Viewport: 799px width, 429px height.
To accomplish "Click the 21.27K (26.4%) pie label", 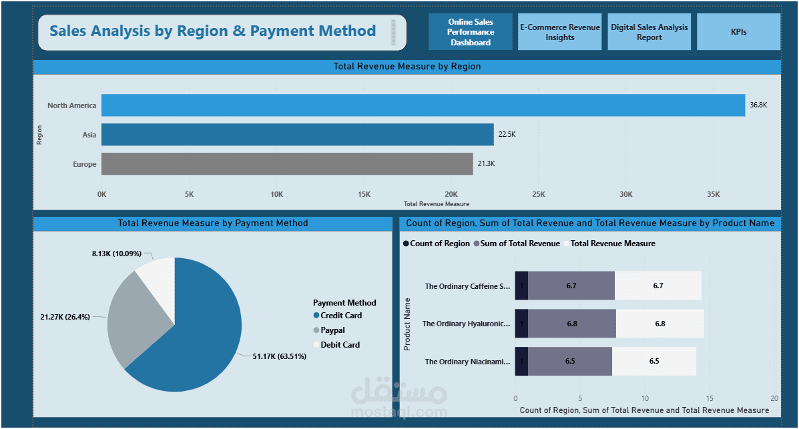I will [65, 317].
